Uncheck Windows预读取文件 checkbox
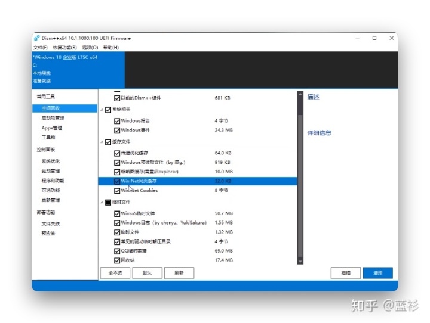The width and height of the screenshot is (430, 323). coord(117,163)
